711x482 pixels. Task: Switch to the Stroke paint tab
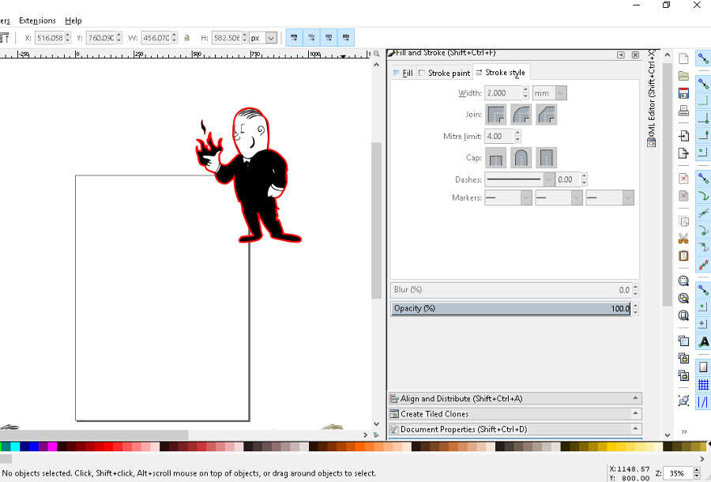point(444,73)
